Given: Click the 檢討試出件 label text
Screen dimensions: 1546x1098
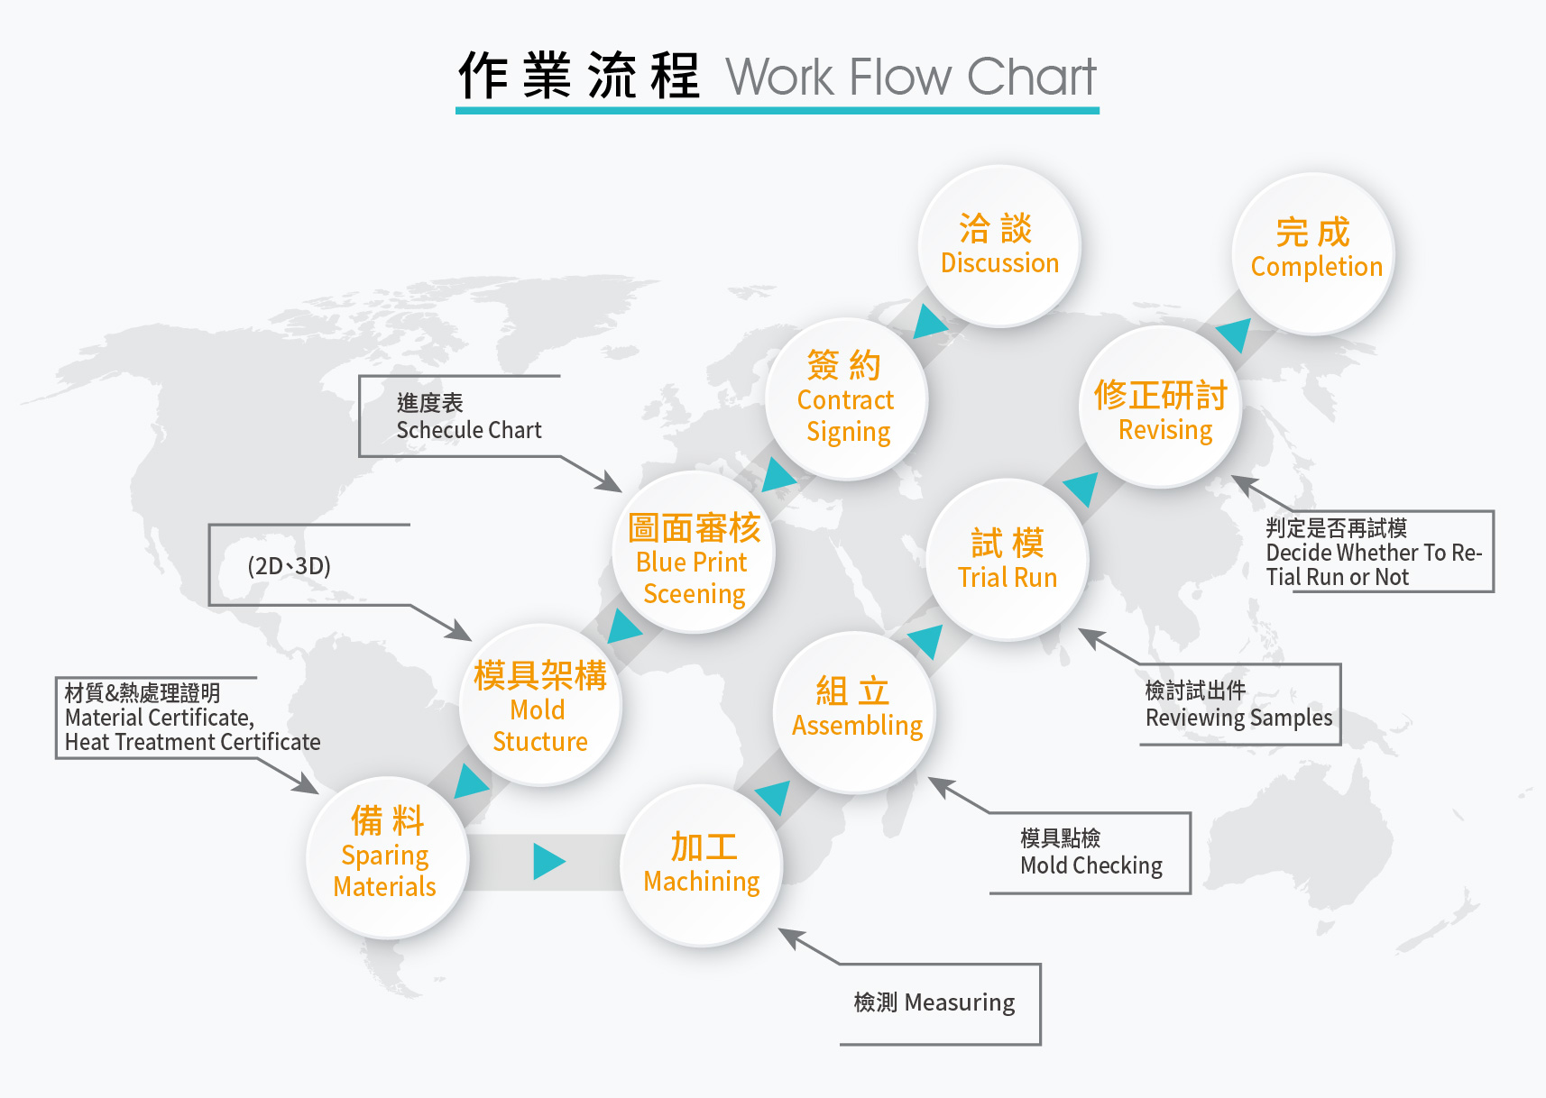Looking at the screenshot, I should [x=1195, y=691].
